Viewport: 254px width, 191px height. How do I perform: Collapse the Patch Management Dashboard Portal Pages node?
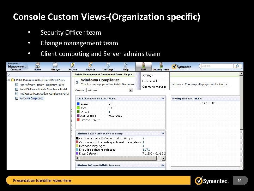(8, 80)
